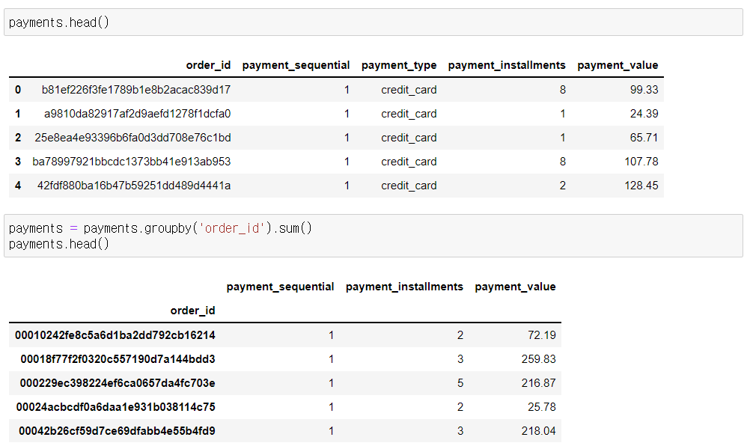The image size is (750, 443).
Task: Click row index 3 in first table
Action: 18,161
